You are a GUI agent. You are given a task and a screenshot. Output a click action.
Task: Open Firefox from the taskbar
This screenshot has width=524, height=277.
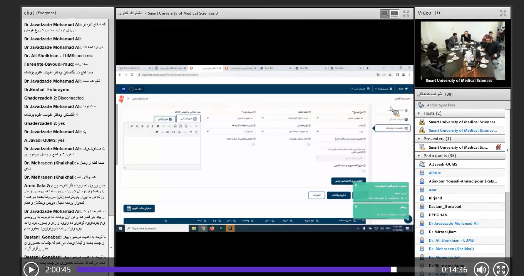[x=212, y=228]
